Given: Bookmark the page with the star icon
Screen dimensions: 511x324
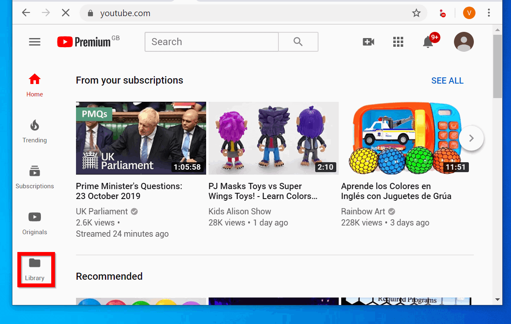Looking at the screenshot, I should [416, 13].
